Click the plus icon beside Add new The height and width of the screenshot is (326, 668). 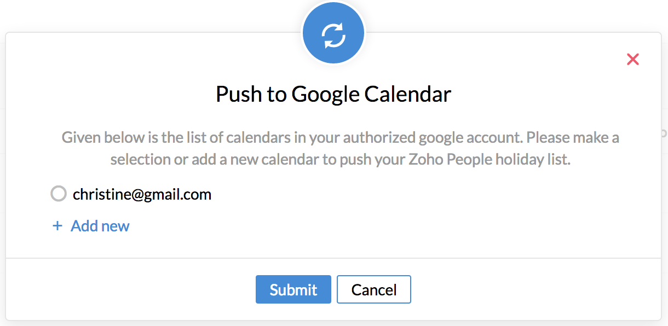(57, 226)
